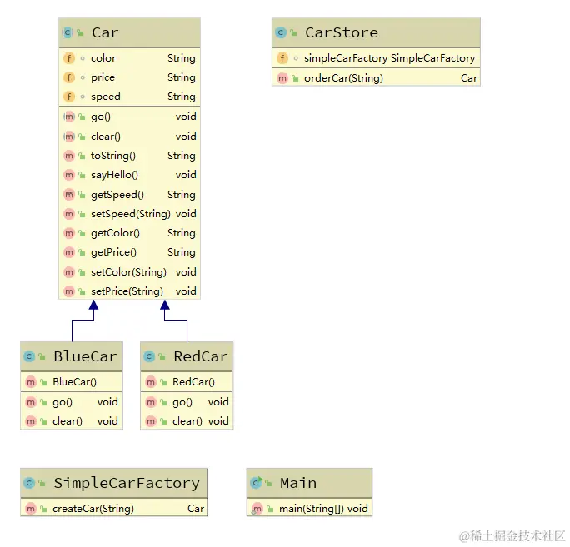Click the BlueCar() constructor name
This screenshot has height=547, width=570.
pyautogui.click(x=74, y=382)
